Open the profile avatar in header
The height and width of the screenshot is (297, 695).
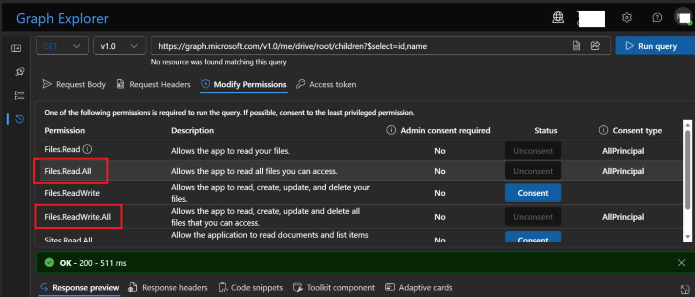[683, 17]
